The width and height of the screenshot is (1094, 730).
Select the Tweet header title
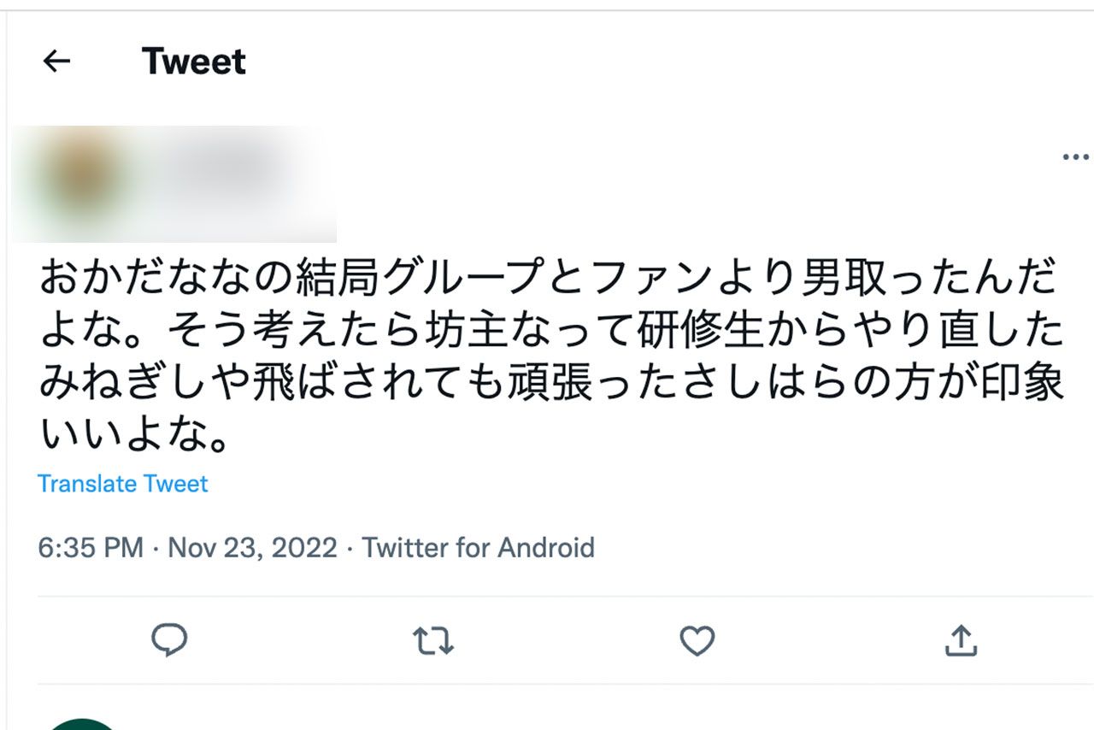coord(193,60)
